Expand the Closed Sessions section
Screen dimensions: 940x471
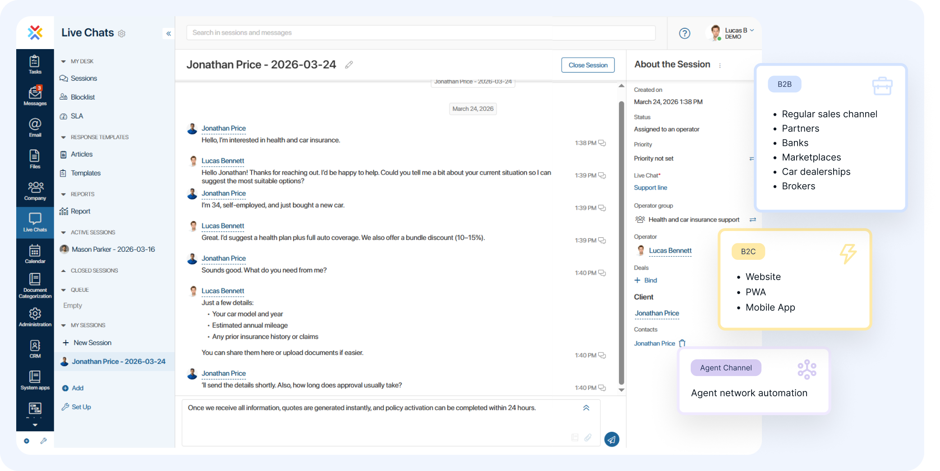click(x=63, y=271)
